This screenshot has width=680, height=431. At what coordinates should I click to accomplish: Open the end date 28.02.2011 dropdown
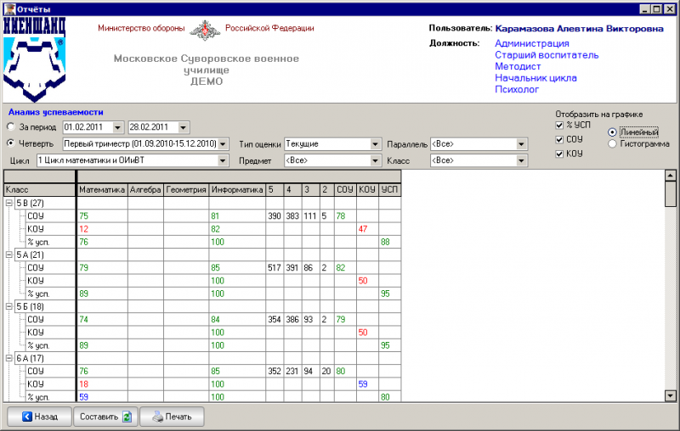[183, 127]
